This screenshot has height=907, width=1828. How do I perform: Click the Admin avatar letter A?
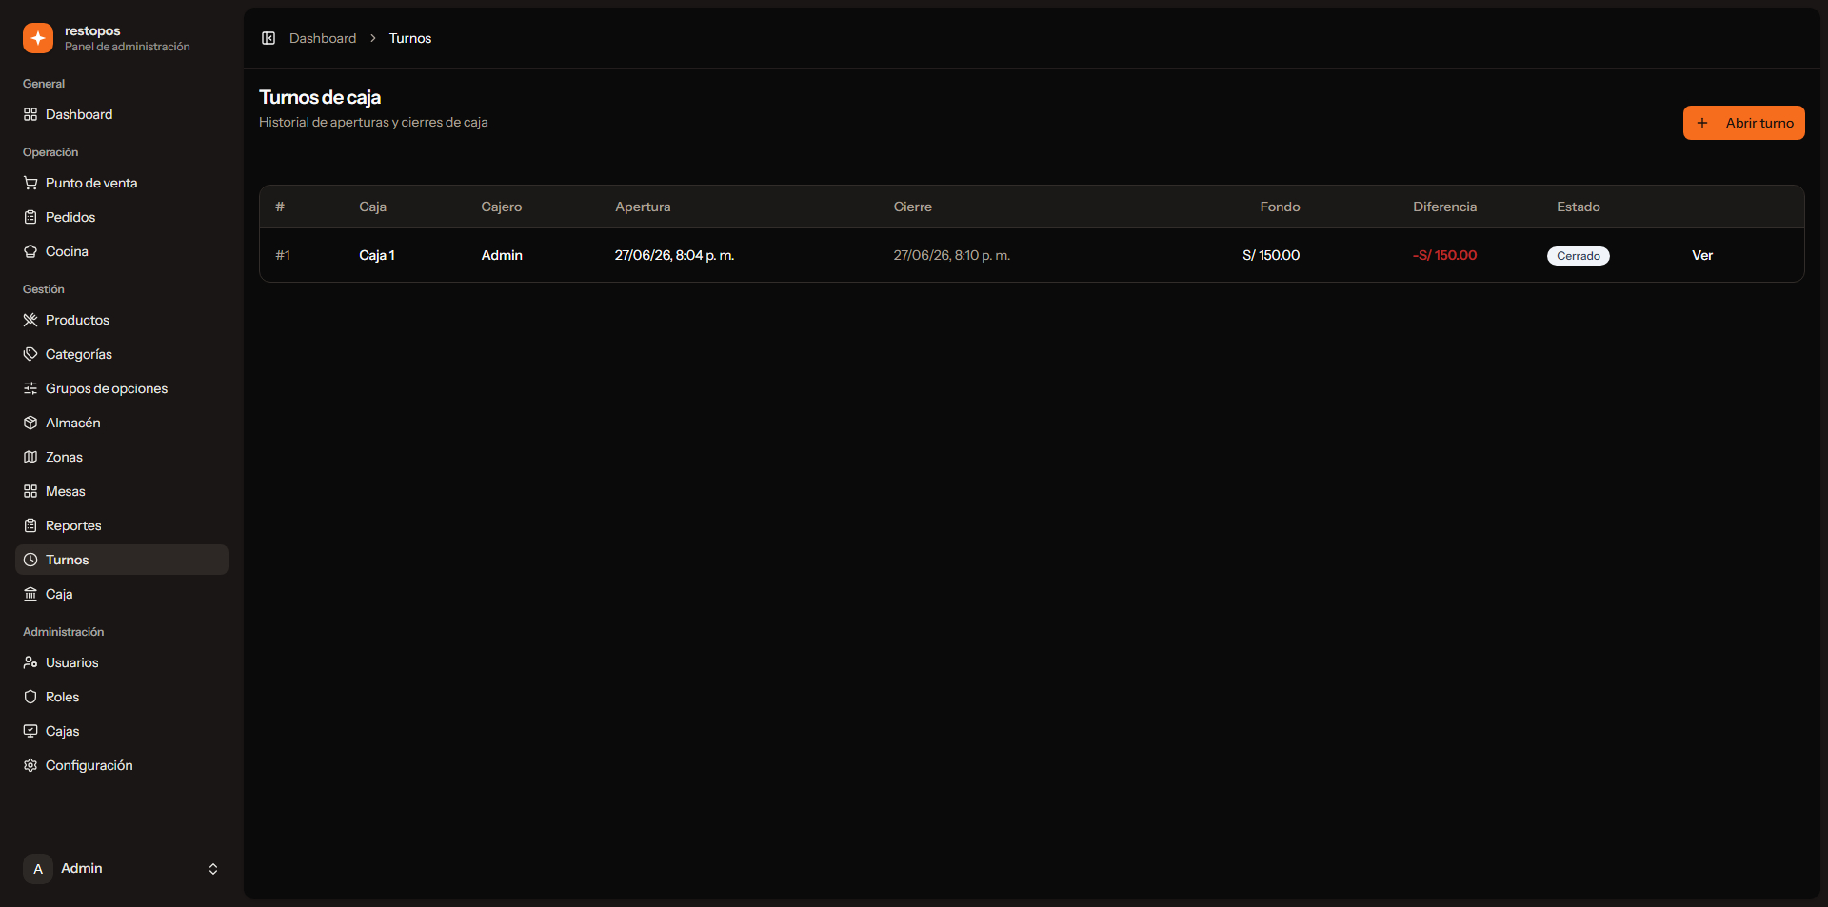[38, 869]
